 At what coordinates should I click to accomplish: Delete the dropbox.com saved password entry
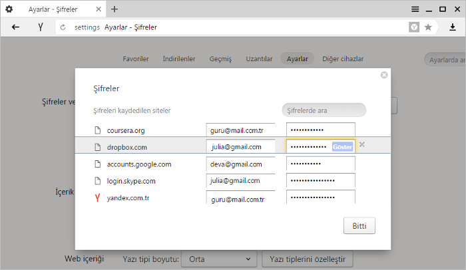362,145
